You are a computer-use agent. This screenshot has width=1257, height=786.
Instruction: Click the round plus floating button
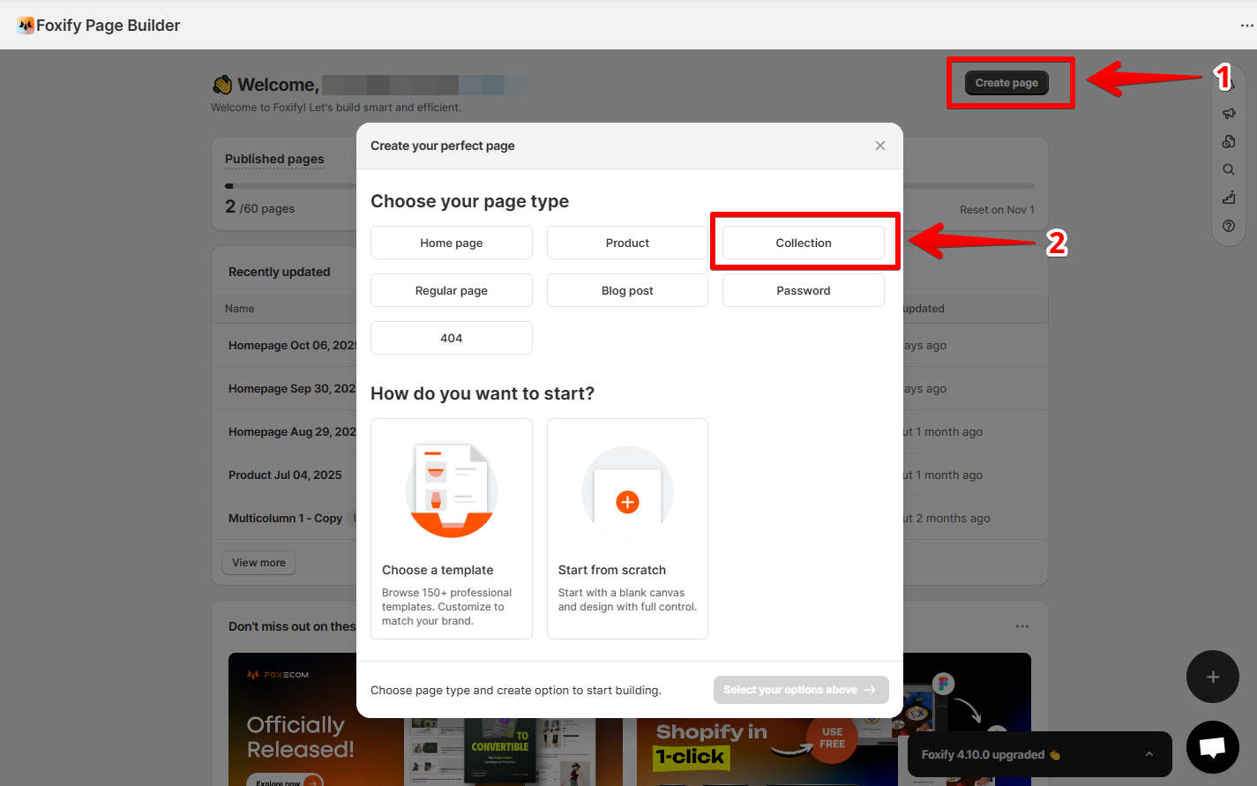point(1213,677)
